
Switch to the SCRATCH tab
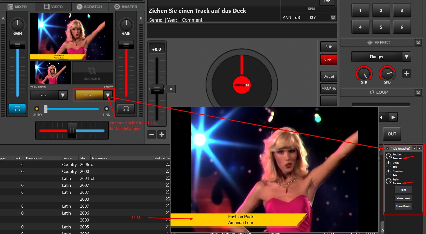pos(89,7)
